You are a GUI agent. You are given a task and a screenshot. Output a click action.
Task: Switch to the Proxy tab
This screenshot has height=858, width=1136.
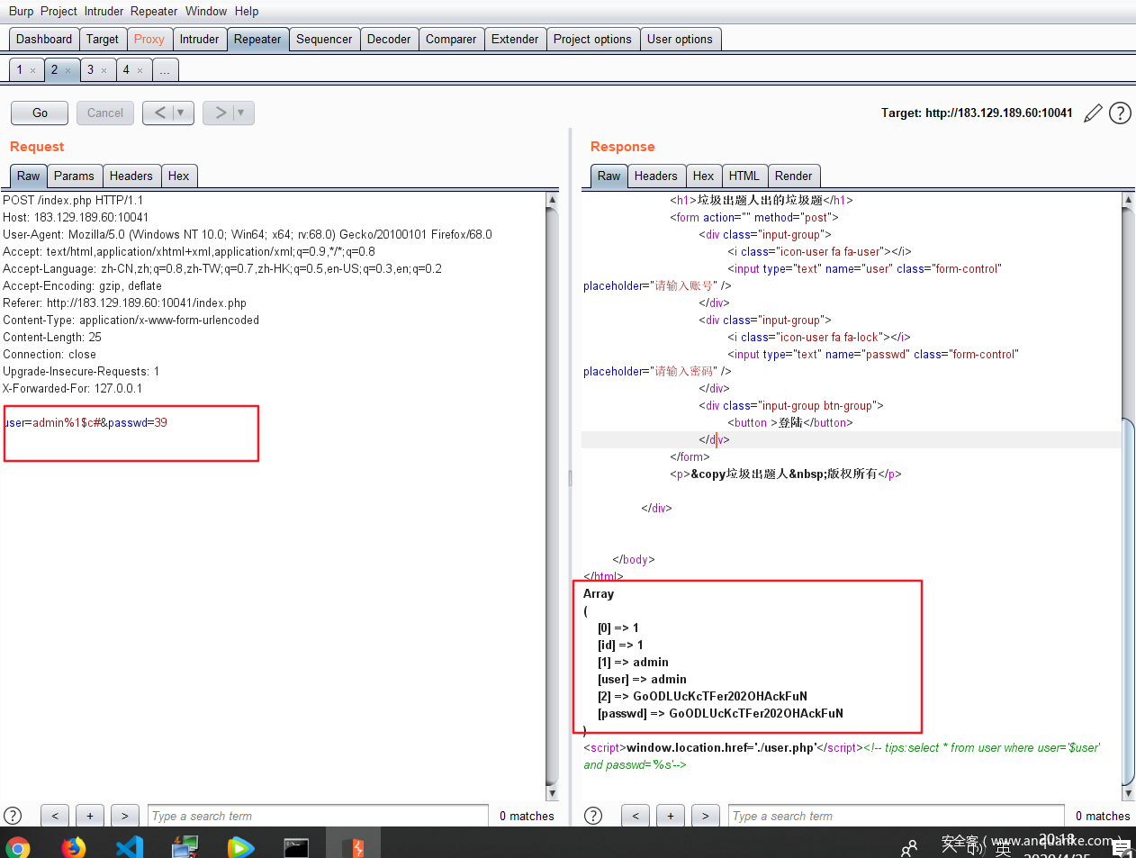[149, 39]
